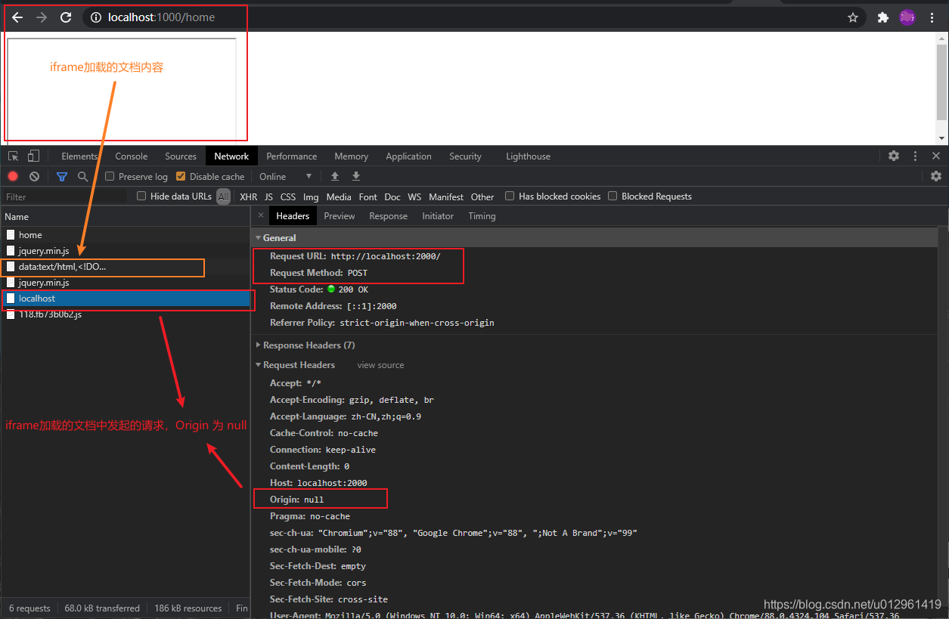Screen dimensions: 949x619
Task: Open the Chrome profile avatar
Action: [907, 17]
